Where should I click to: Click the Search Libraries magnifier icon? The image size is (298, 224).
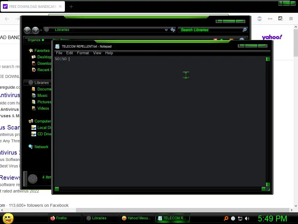pos(244,30)
